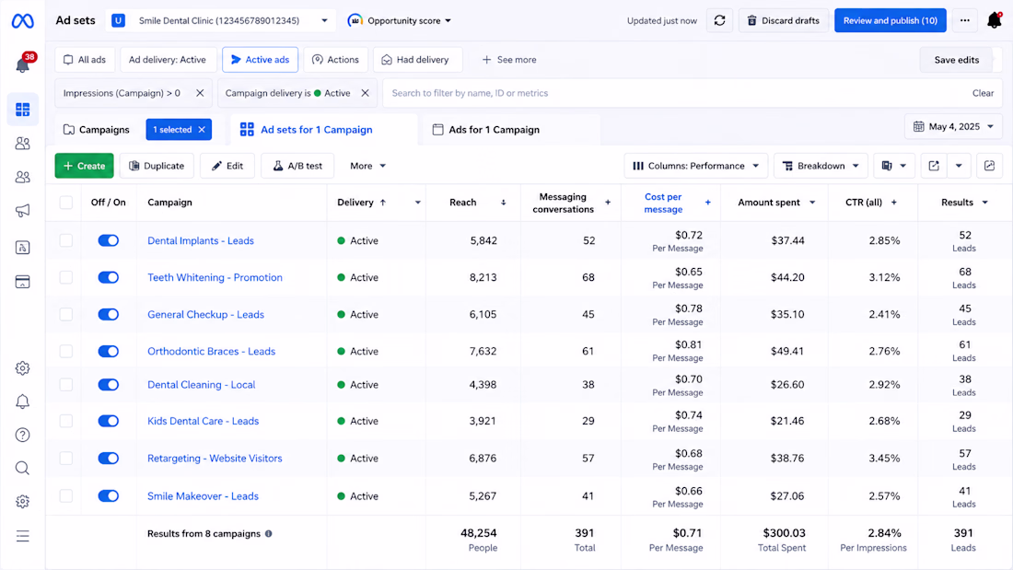This screenshot has height=570, width=1013.
Task: Click the Meta logo icon
Action: pos(23,20)
